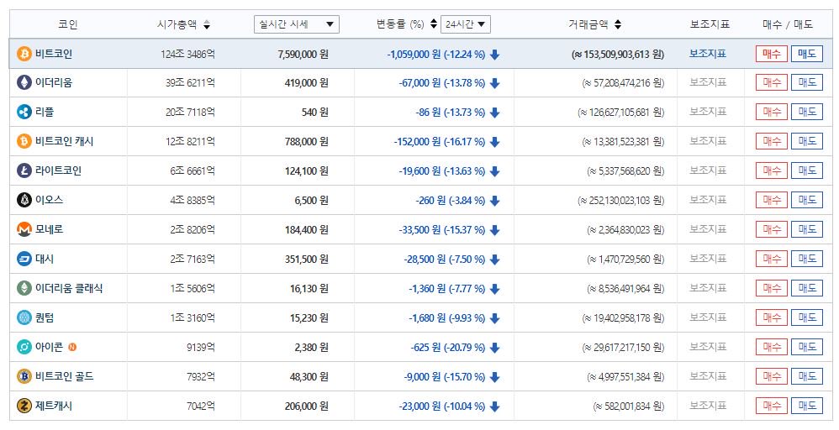The height and width of the screenshot is (430, 839).
Task: Sort by 시가총액 column arrows
Action: pyautogui.click(x=207, y=25)
